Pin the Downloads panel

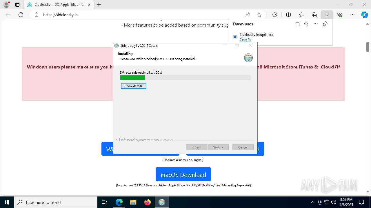coord(325,24)
